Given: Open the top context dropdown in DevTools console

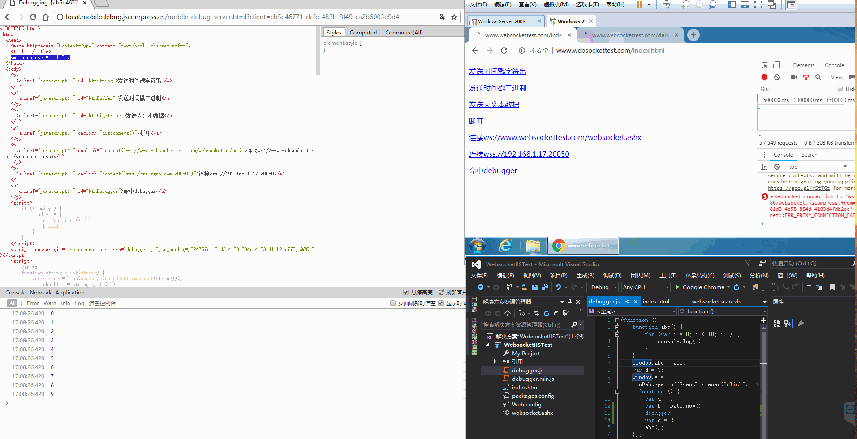Looking at the screenshot, I should [818, 166].
